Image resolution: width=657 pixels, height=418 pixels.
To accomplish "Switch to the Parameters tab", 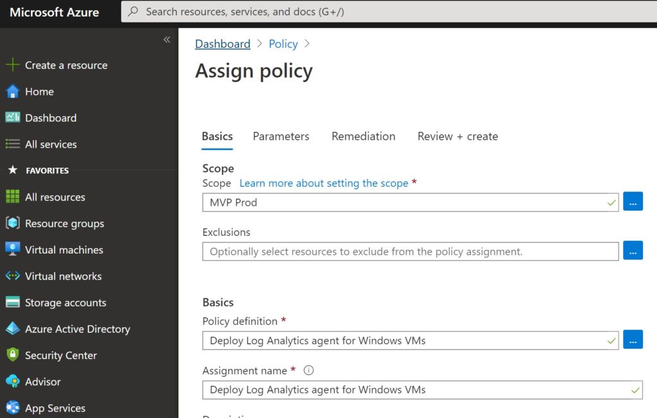I will pos(281,136).
